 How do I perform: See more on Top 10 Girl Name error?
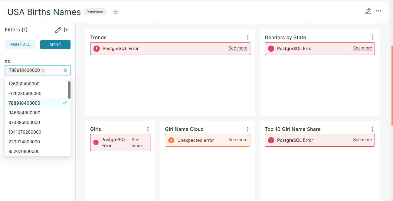[362, 140]
